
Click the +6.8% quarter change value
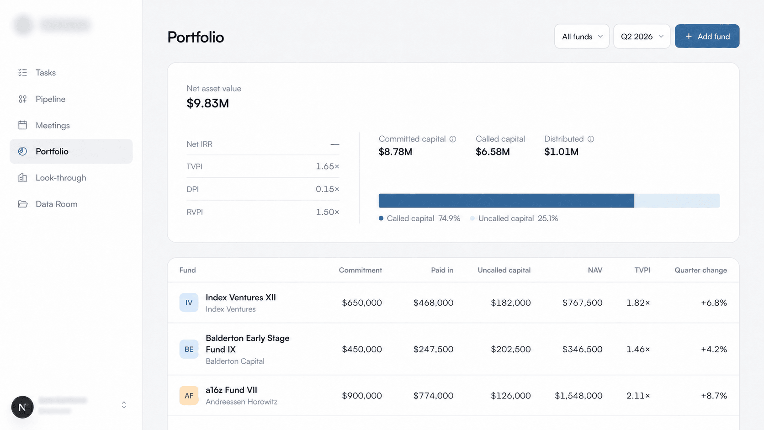tap(714, 303)
